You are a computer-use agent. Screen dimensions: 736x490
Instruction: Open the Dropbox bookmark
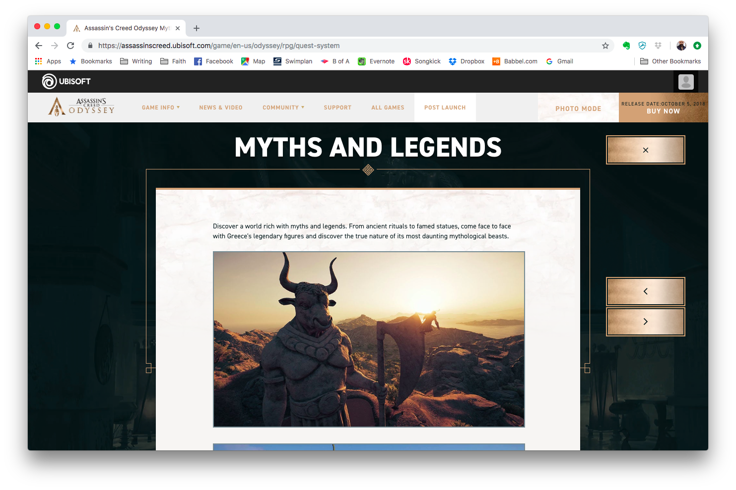click(x=467, y=61)
